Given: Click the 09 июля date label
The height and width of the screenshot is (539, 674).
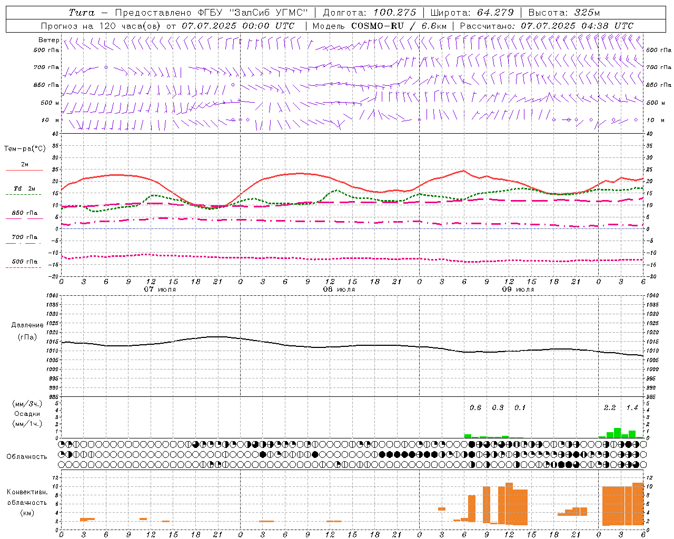Looking at the screenshot, I should (518, 290).
